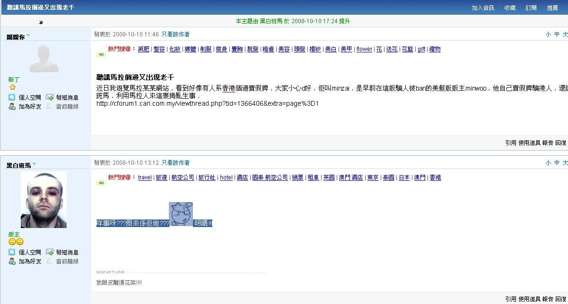Click 加為好友 icon under 親親你
568x304 pixels.
pos(12,107)
